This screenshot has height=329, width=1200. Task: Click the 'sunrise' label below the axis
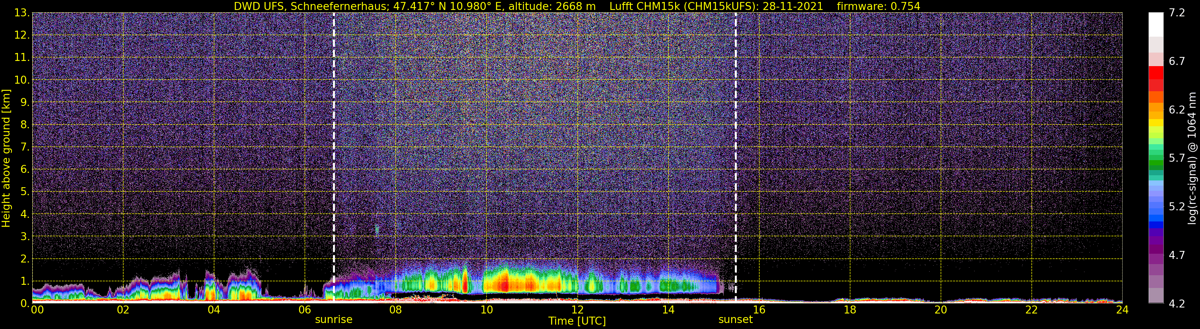click(x=333, y=320)
